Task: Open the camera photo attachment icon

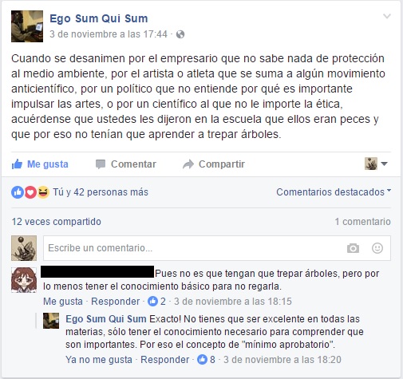Action: [353, 248]
